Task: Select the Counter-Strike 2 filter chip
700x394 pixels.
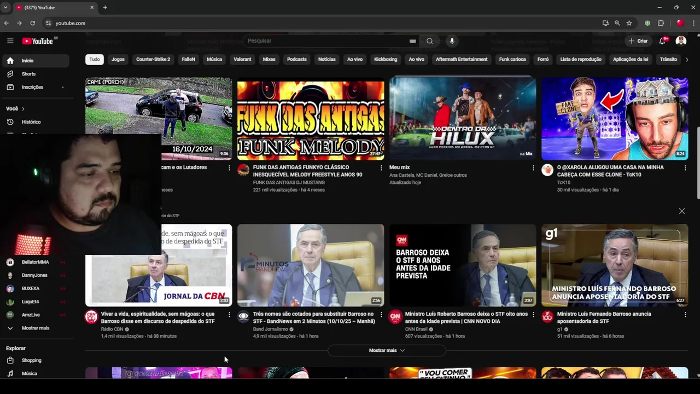Action: coord(153,59)
